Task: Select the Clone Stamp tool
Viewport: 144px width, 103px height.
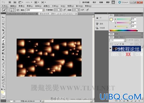Action: (3, 44)
